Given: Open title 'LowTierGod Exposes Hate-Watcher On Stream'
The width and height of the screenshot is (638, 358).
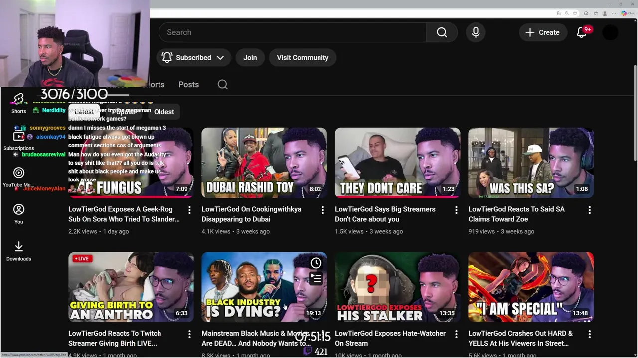Looking at the screenshot, I should (x=390, y=338).
